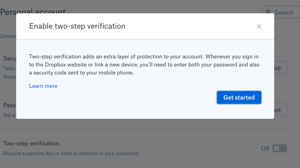Click the "Set a" text under Password
Viewport: 300px width, 168px height.
tap(9, 115)
